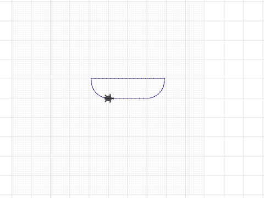
Task: Click the grid cell directly below the bowl's right arc
Action: coord(157,108)
